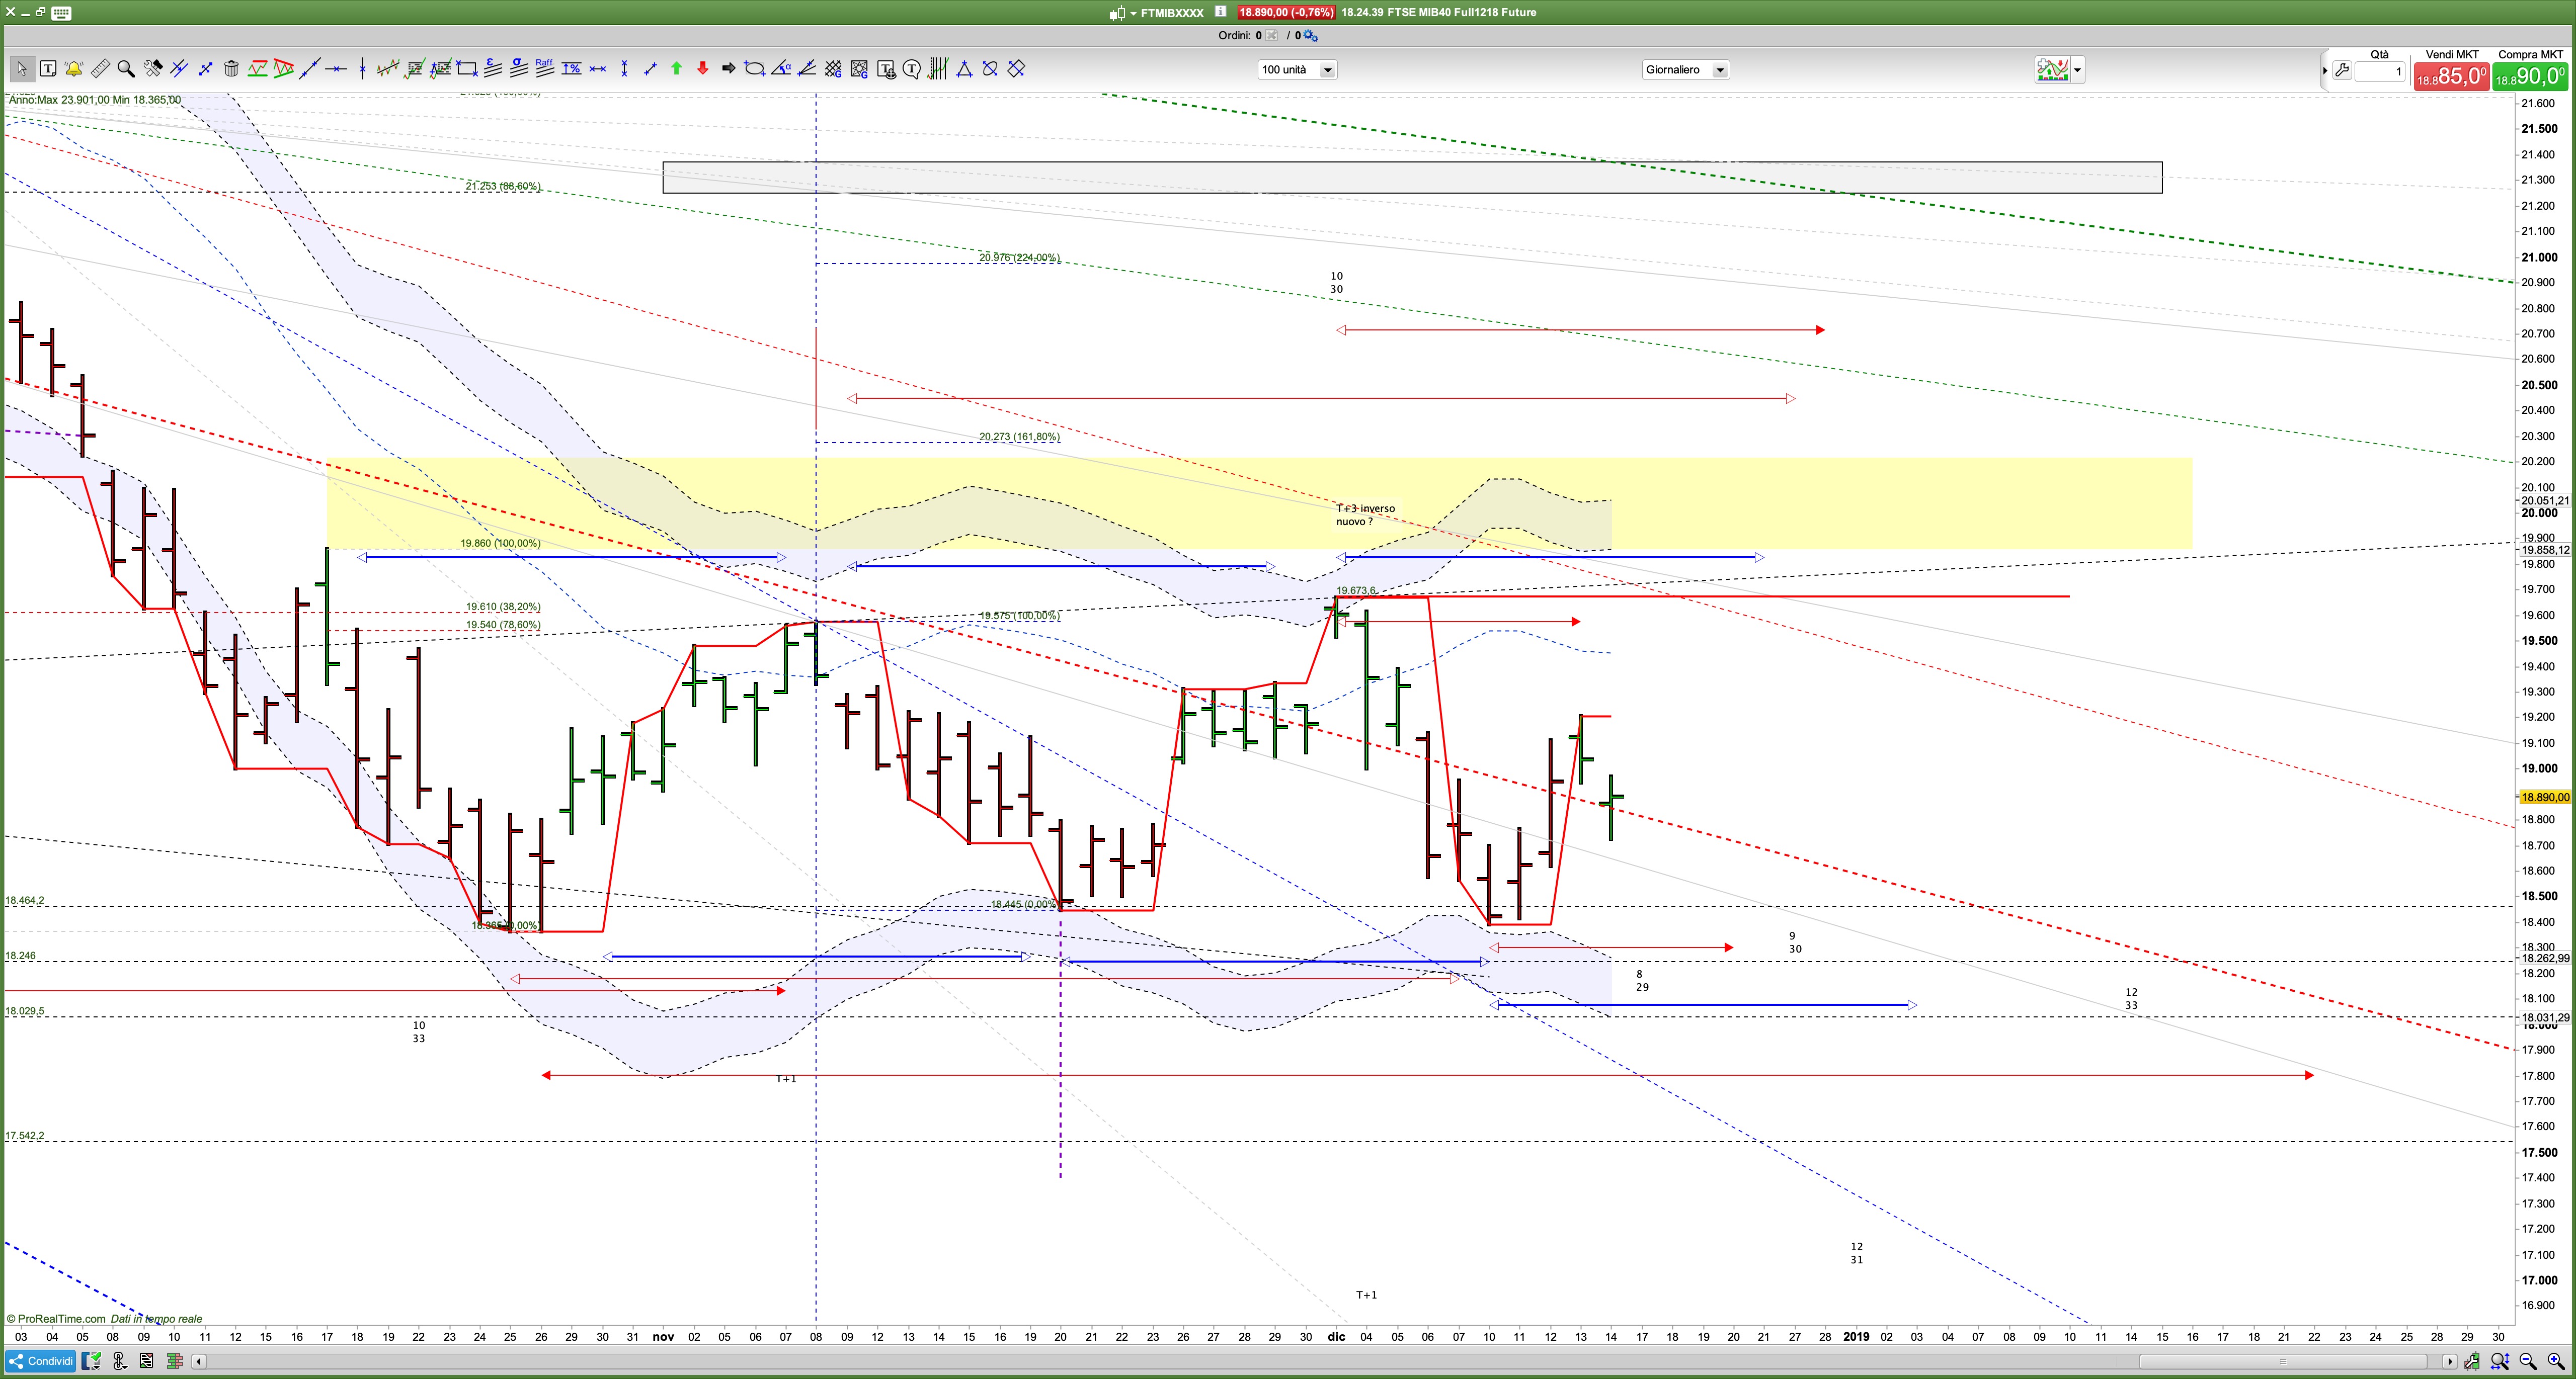Screen dimensions: 2576x1379
Task: Insert a black right arrow marker
Action: pyautogui.click(x=729, y=69)
